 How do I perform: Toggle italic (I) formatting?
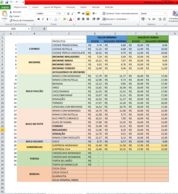[x=43, y=19]
